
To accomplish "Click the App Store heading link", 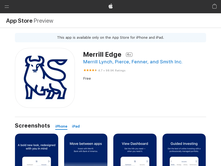I will point(19,21).
